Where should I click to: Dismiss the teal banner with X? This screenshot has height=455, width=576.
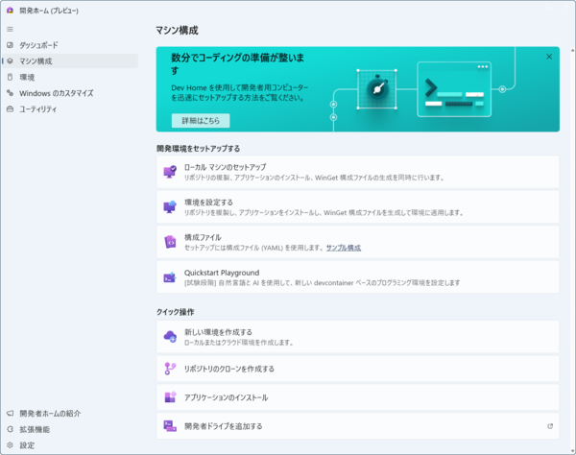(x=549, y=57)
